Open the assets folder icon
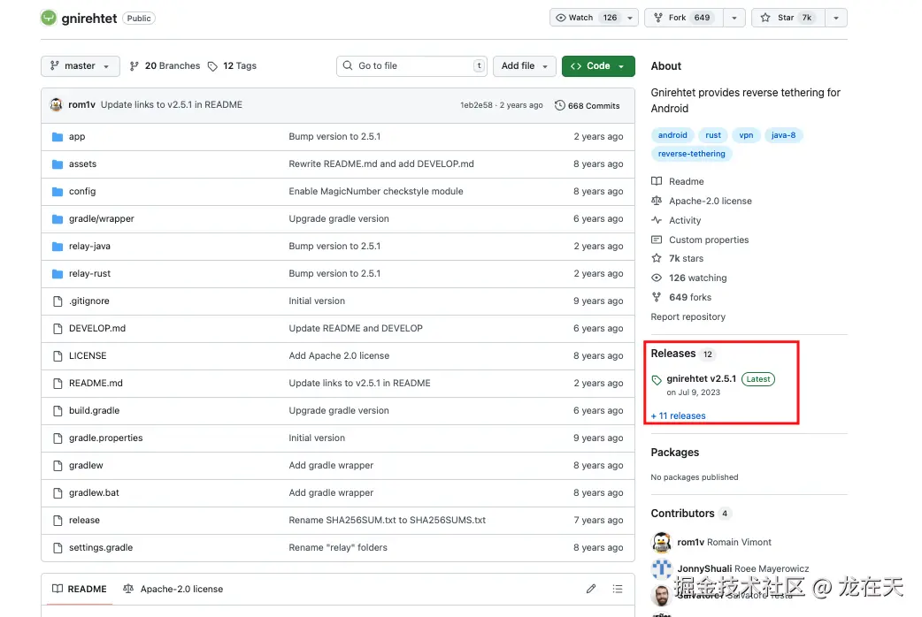The width and height of the screenshot is (922, 617). (57, 164)
